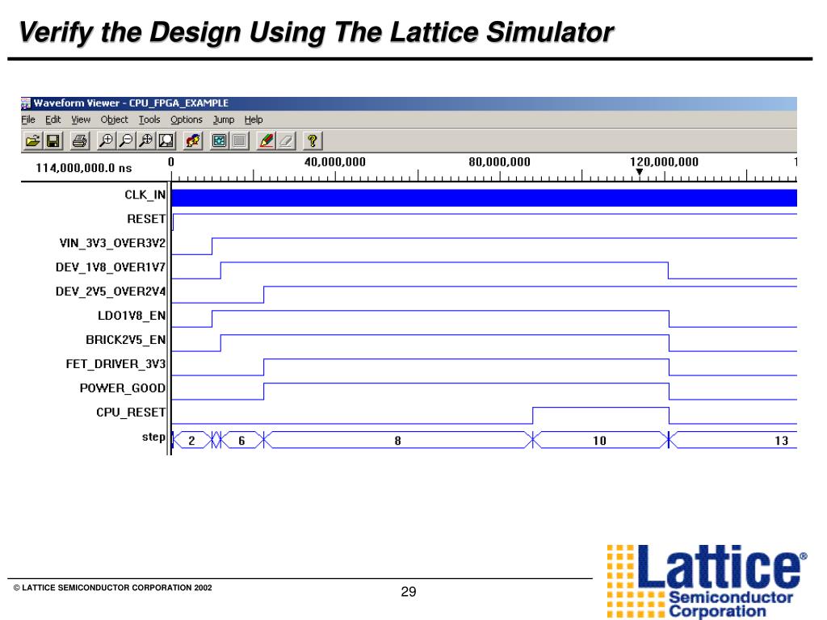Click the 120,000,000 ruler label

point(664,161)
